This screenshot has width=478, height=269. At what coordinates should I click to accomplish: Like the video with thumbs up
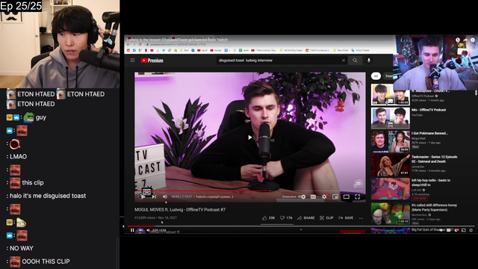pos(268,218)
